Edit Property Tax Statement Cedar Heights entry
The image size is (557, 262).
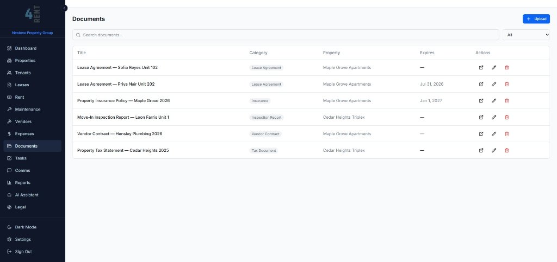(494, 150)
